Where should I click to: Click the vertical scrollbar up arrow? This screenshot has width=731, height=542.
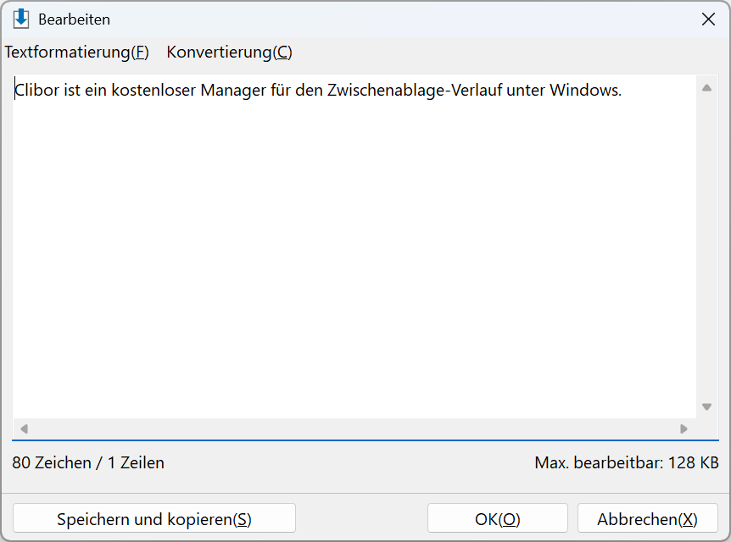706,88
